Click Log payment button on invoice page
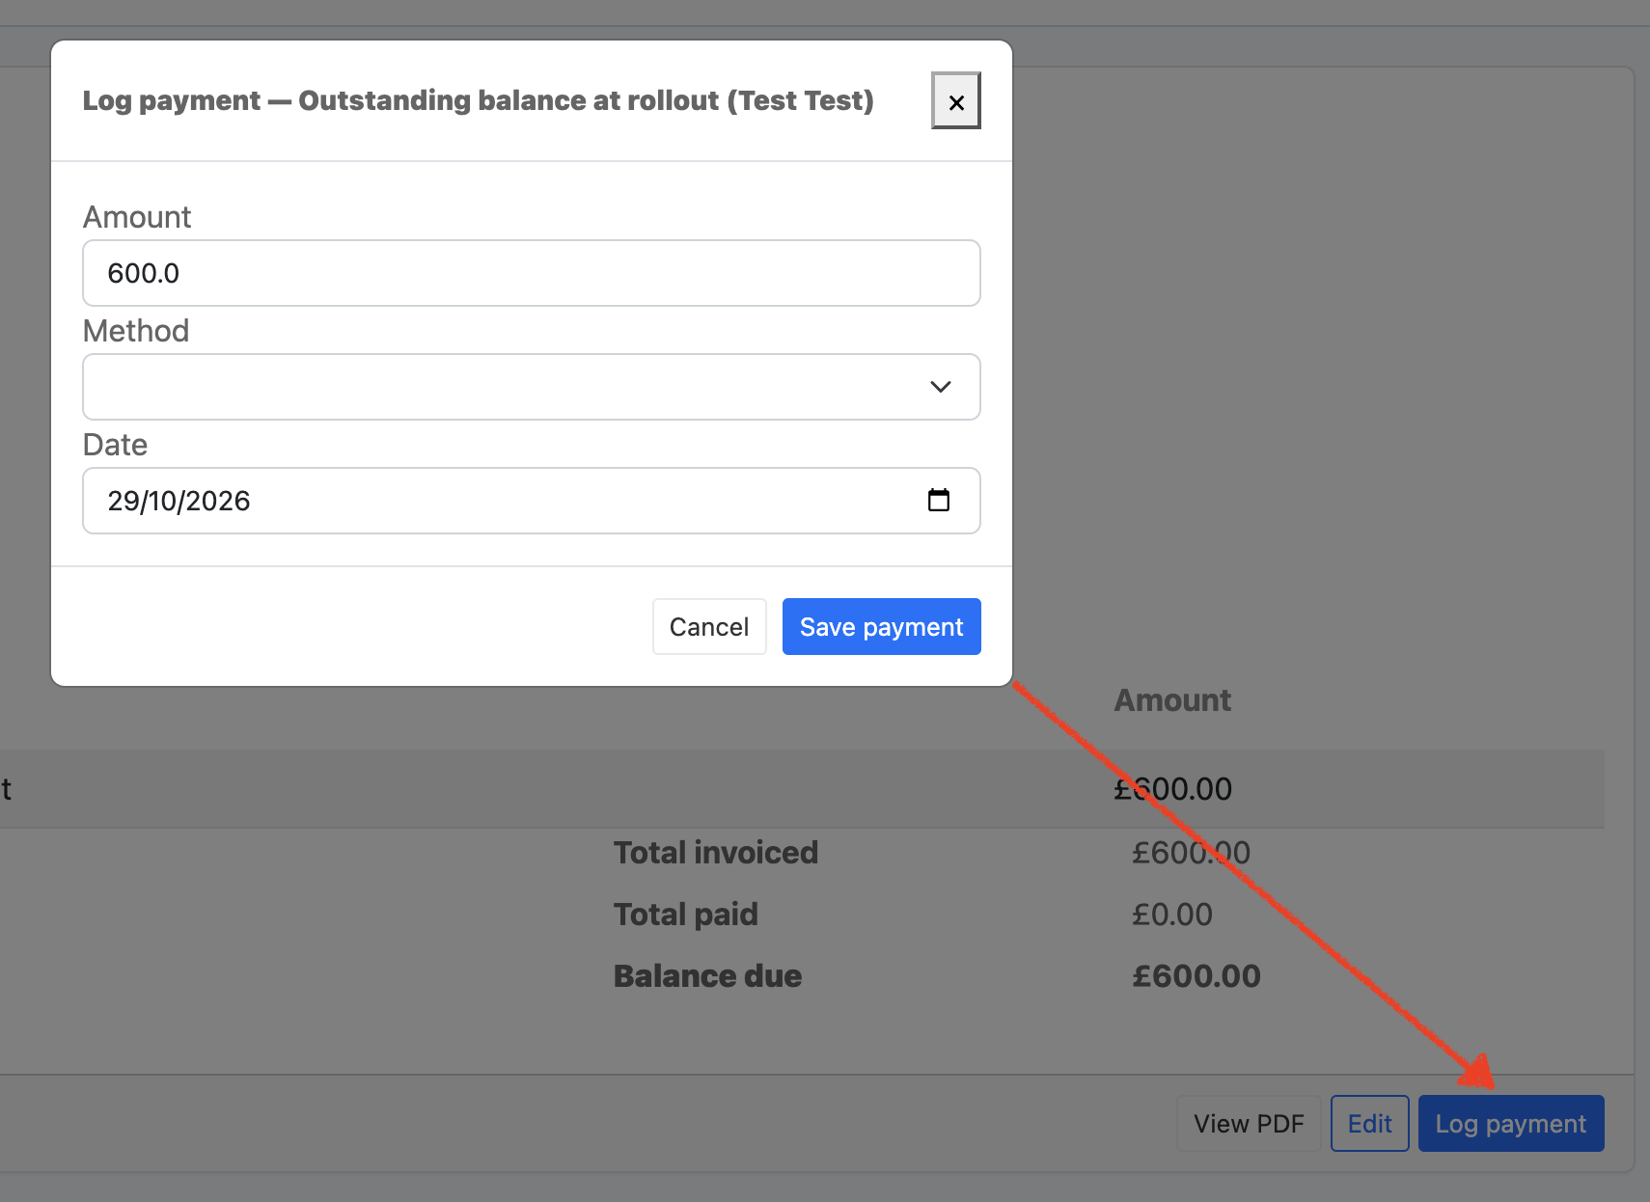The width and height of the screenshot is (1650, 1202). [1510, 1124]
